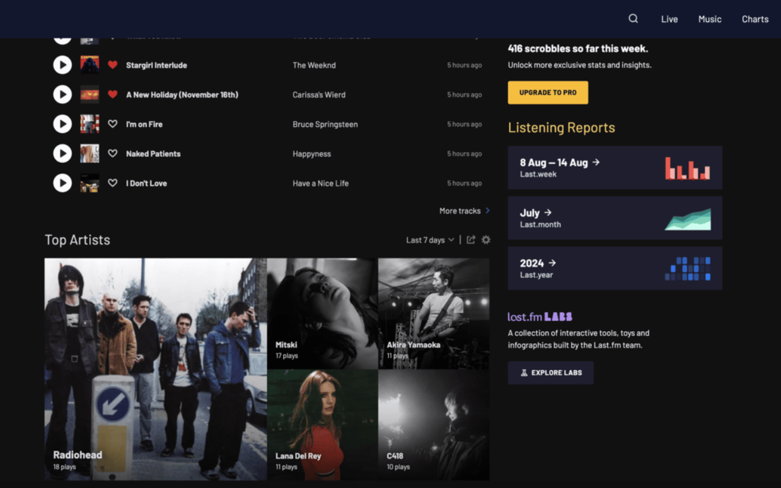Unlove A New Holiday heart

112,95
